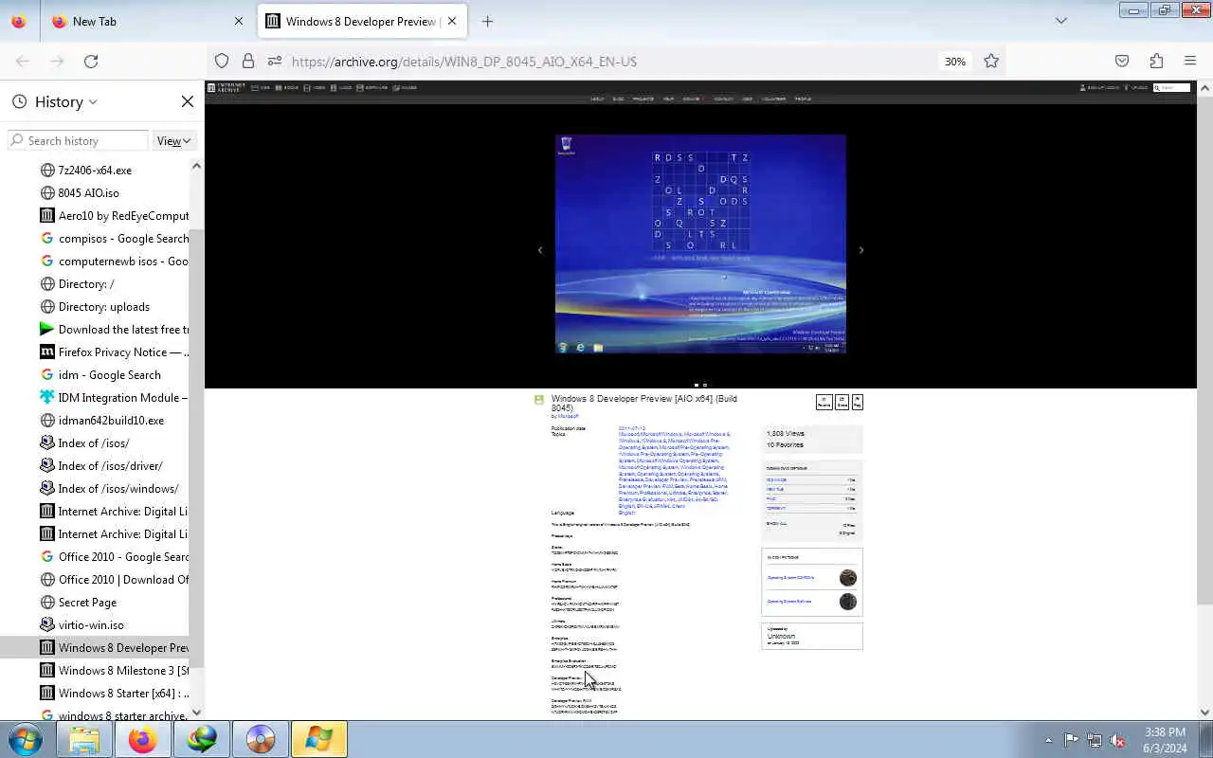Focus the Search history field
The height and width of the screenshot is (758, 1213).
pyautogui.click(x=78, y=140)
